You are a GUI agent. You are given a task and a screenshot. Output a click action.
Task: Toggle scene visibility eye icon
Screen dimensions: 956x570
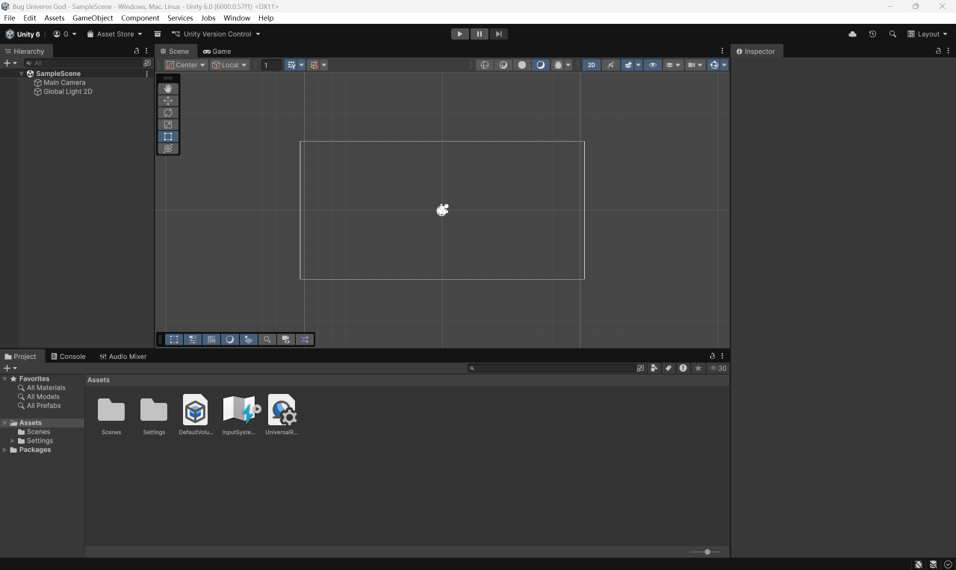pyautogui.click(x=652, y=65)
